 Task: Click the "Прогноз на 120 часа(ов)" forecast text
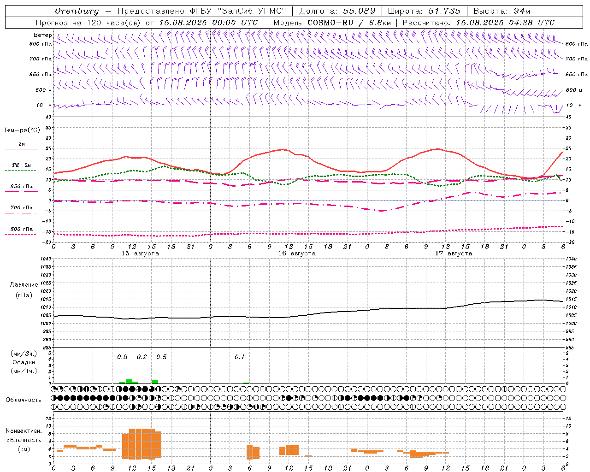[88, 23]
